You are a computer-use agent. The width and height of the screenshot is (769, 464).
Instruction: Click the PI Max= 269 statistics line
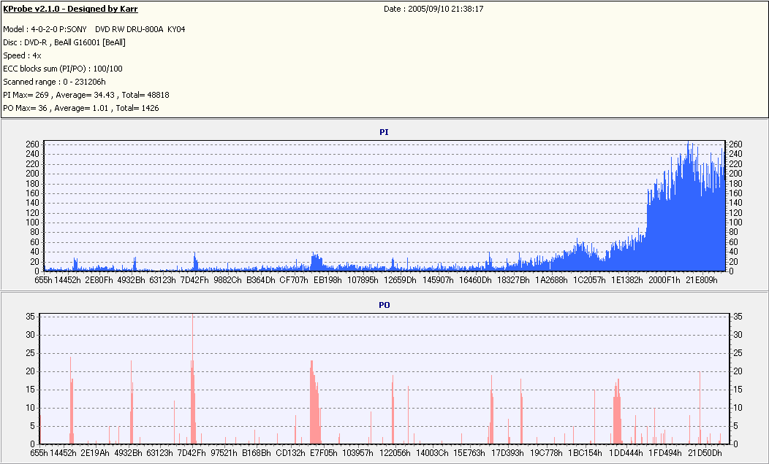[x=86, y=95]
